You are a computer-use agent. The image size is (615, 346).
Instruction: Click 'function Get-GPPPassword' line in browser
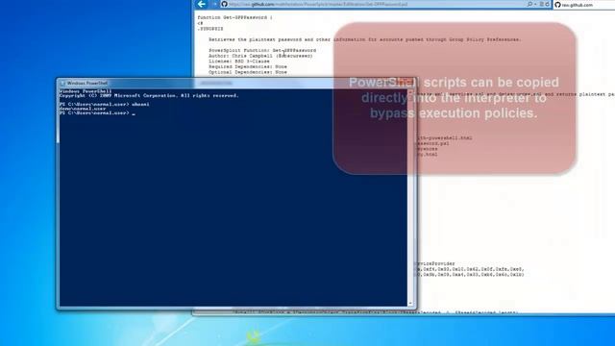[234, 17]
